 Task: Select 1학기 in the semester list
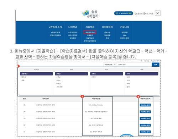pyautogui.click(x=106, y=74)
